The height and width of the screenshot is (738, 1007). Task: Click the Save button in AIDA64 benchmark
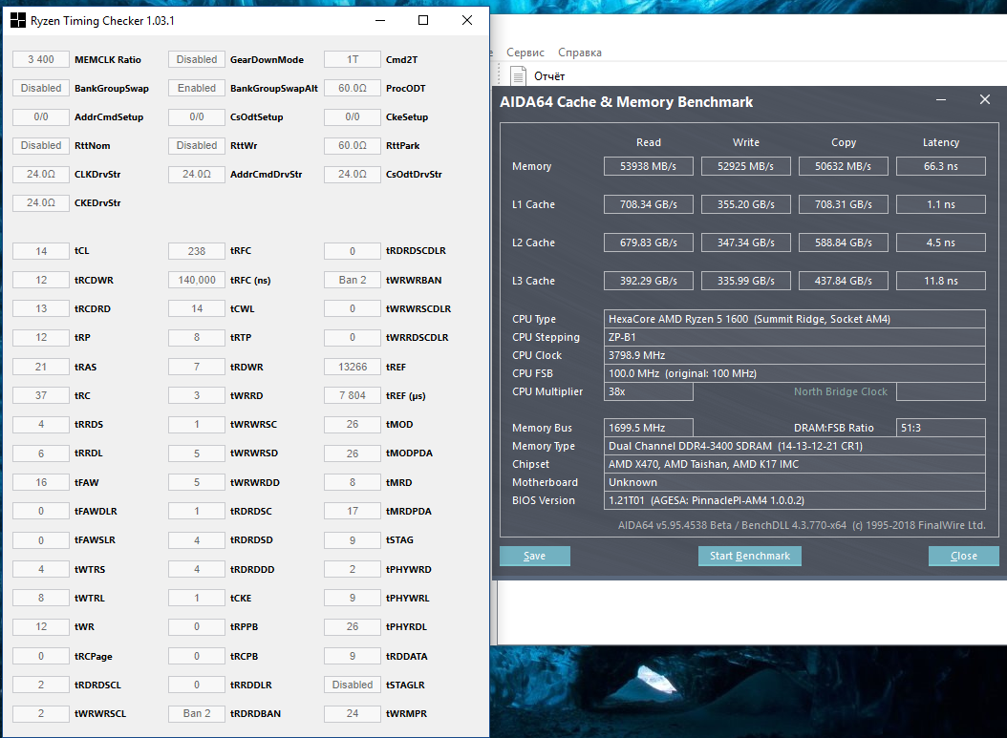click(534, 556)
